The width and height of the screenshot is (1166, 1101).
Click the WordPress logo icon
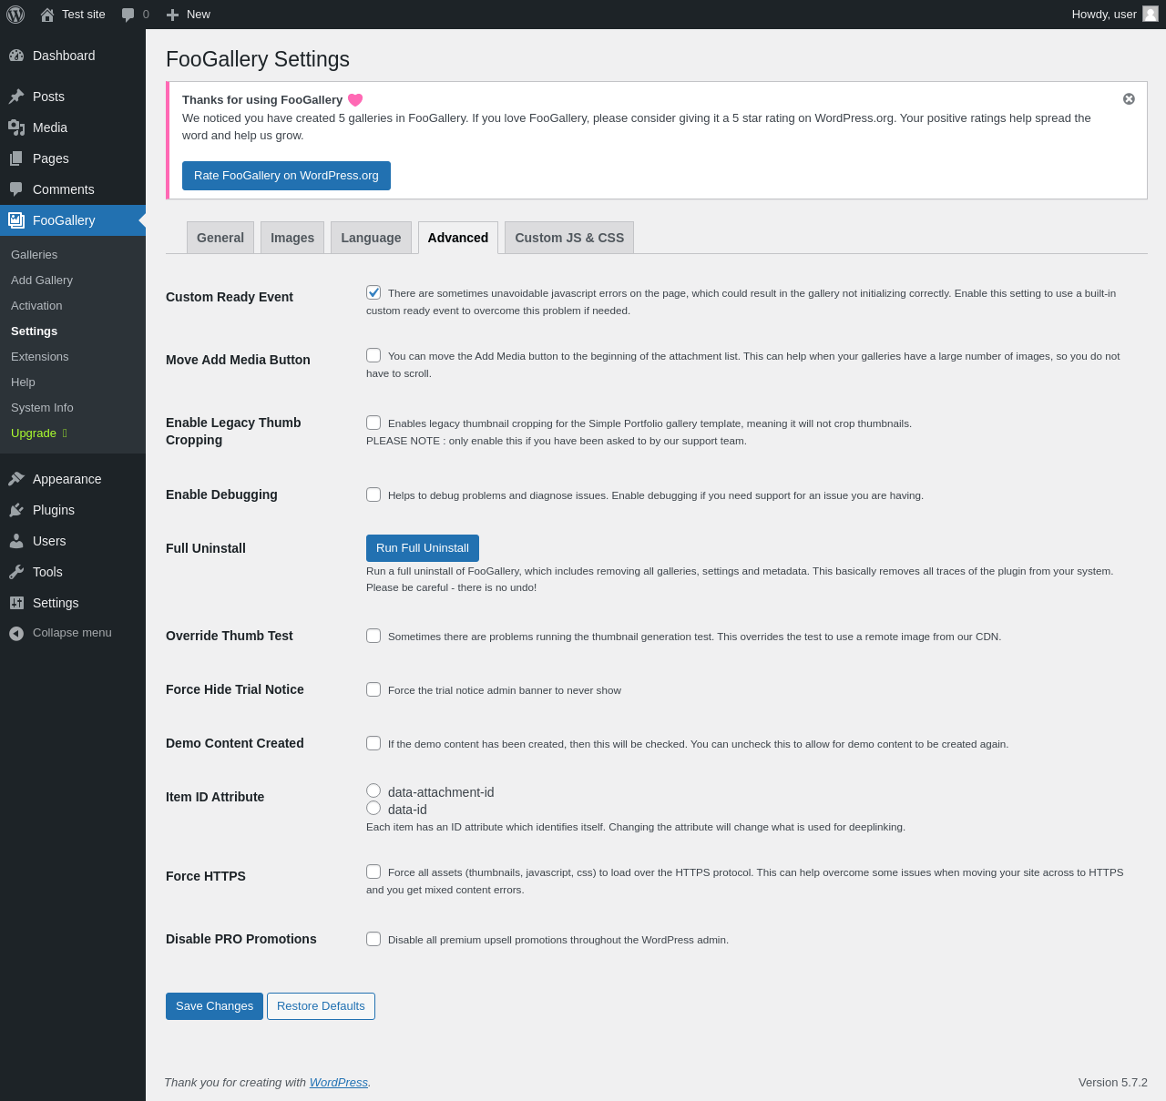coord(15,15)
